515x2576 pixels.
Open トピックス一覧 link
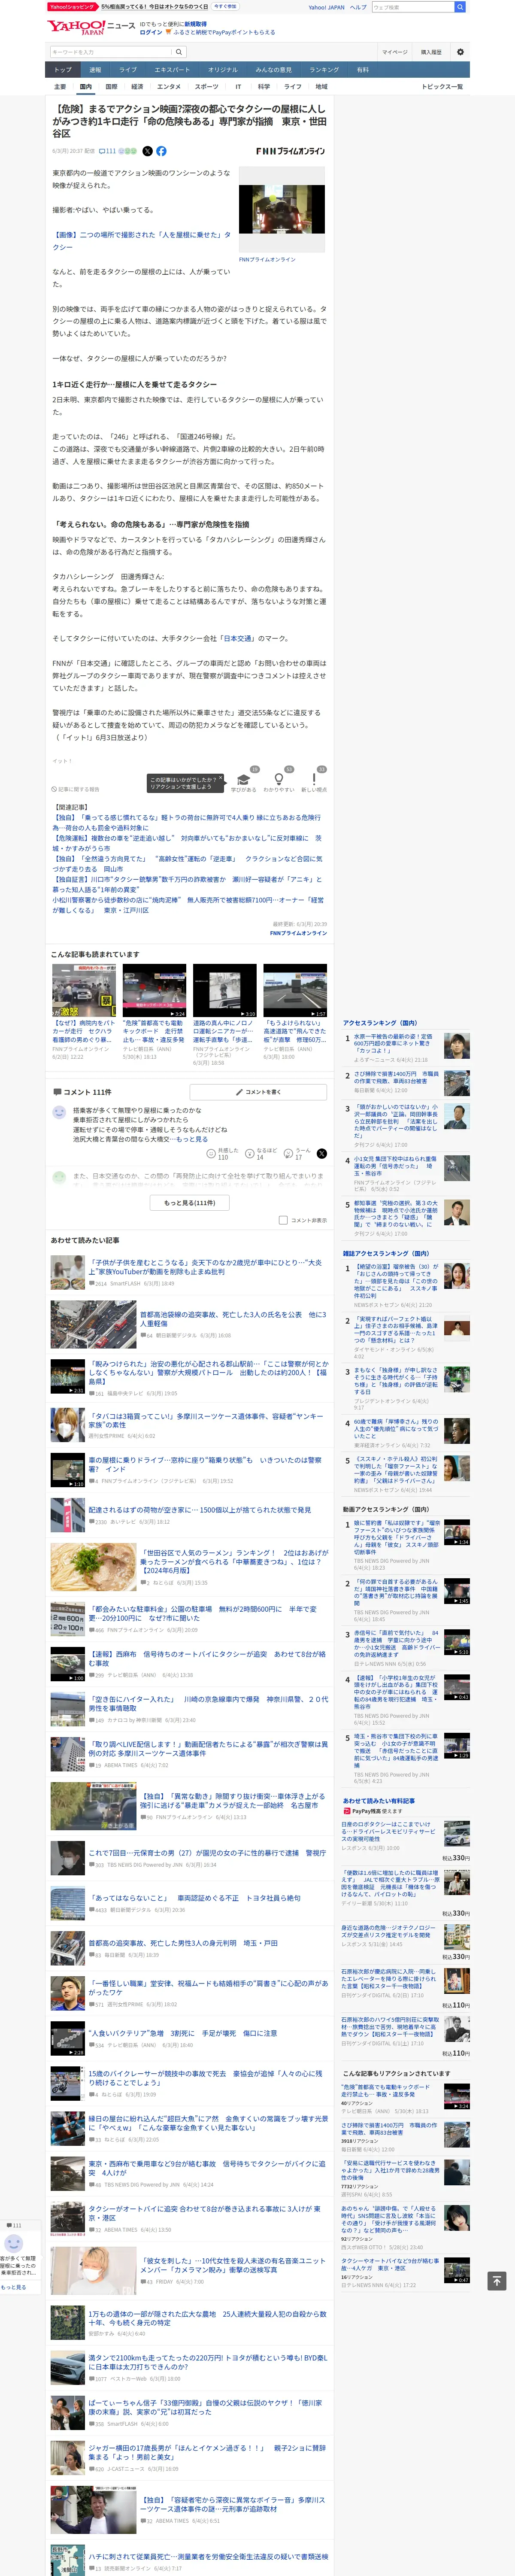pos(442,87)
